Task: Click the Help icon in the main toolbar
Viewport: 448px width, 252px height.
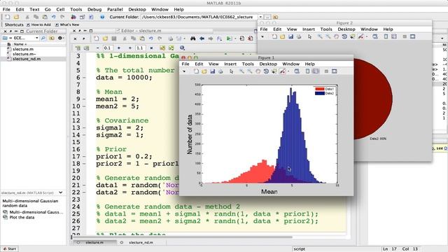Action: tap(102, 17)
